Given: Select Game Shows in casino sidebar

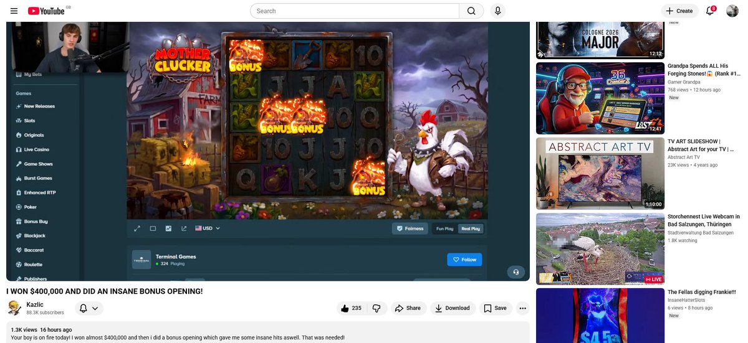Looking at the screenshot, I should pyautogui.click(x=38, y=164).
